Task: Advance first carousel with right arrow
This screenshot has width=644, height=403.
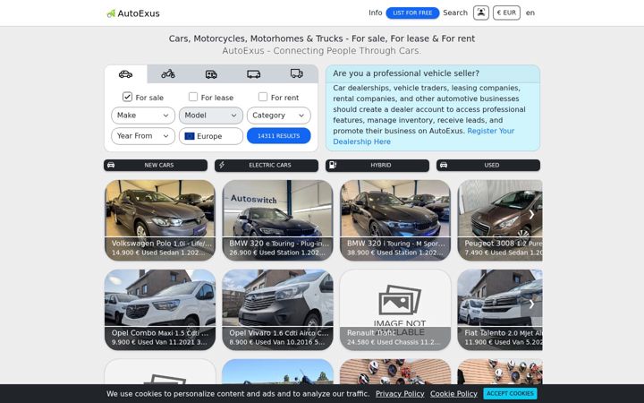Action: 531,214
